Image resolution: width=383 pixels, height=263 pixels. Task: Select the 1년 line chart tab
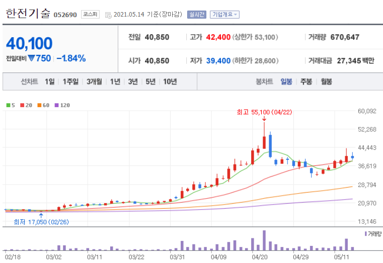pos(115,81)
